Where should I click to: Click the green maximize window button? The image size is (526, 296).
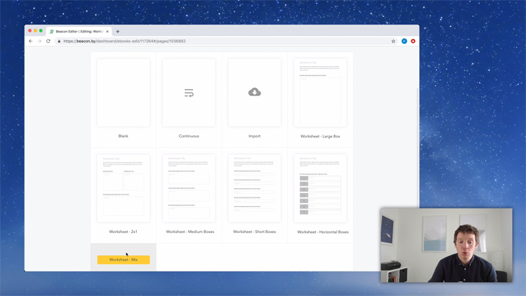point(41,31)
